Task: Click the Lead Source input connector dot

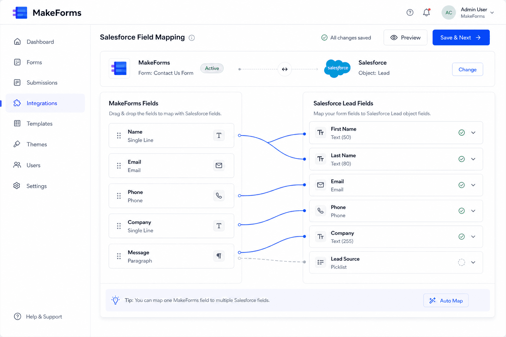Action: pos(304,262)
